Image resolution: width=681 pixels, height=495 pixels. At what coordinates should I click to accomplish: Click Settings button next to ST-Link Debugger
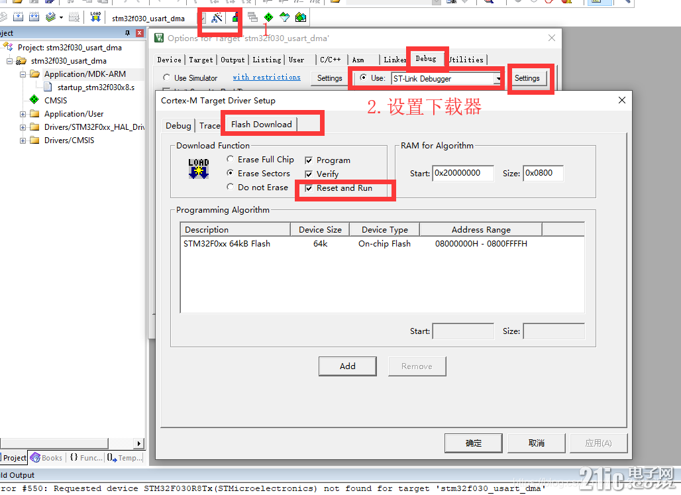527,78
